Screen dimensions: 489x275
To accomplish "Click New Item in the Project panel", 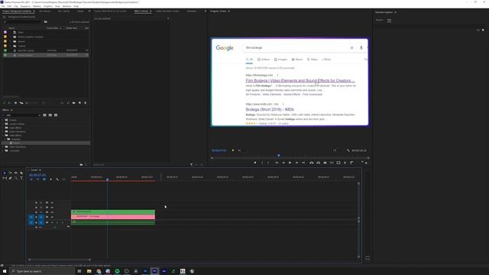I will 79,103.
